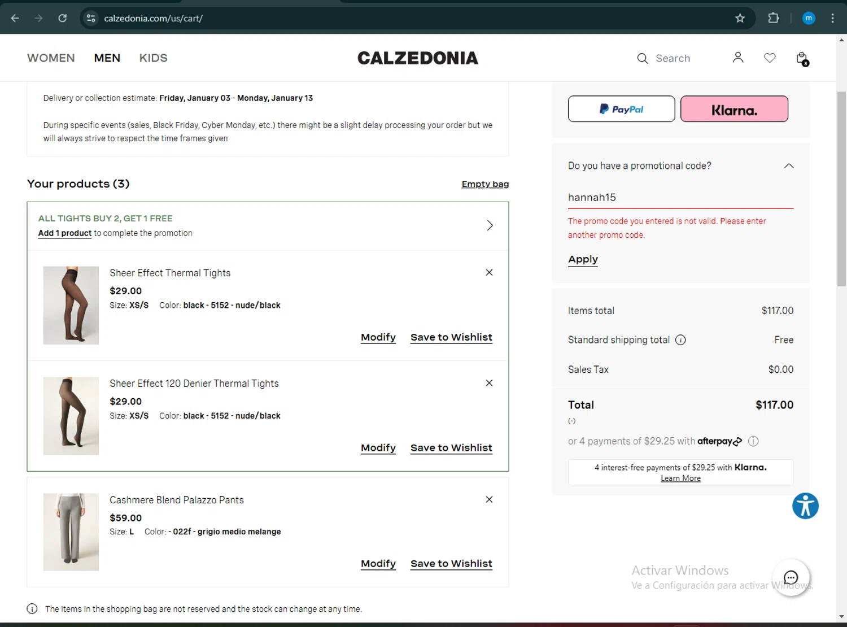Pay with the Klarna button
This screenshot has height=627, width=847.
(734, 109)
